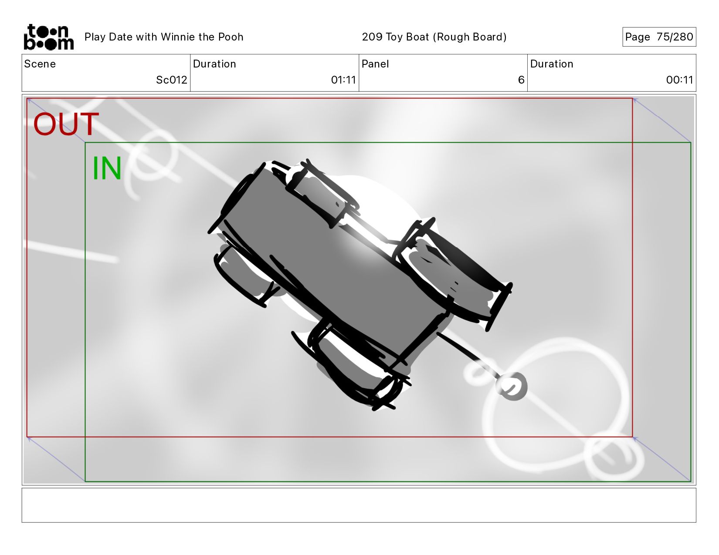Click the empty notes box below the panel
719x555 pixels.
click(359, 505)
